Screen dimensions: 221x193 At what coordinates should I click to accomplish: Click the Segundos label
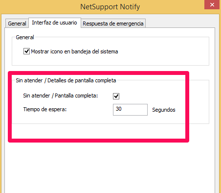(164, 110)
